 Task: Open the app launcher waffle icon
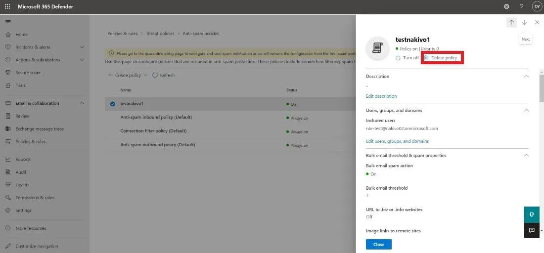[x=7, y=6]
